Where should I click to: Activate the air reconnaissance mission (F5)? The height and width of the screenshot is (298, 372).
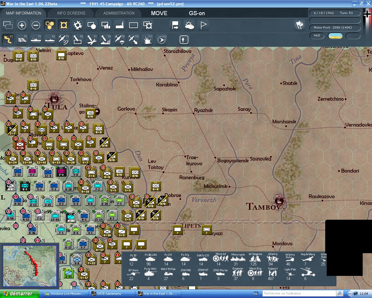point(64,39)
